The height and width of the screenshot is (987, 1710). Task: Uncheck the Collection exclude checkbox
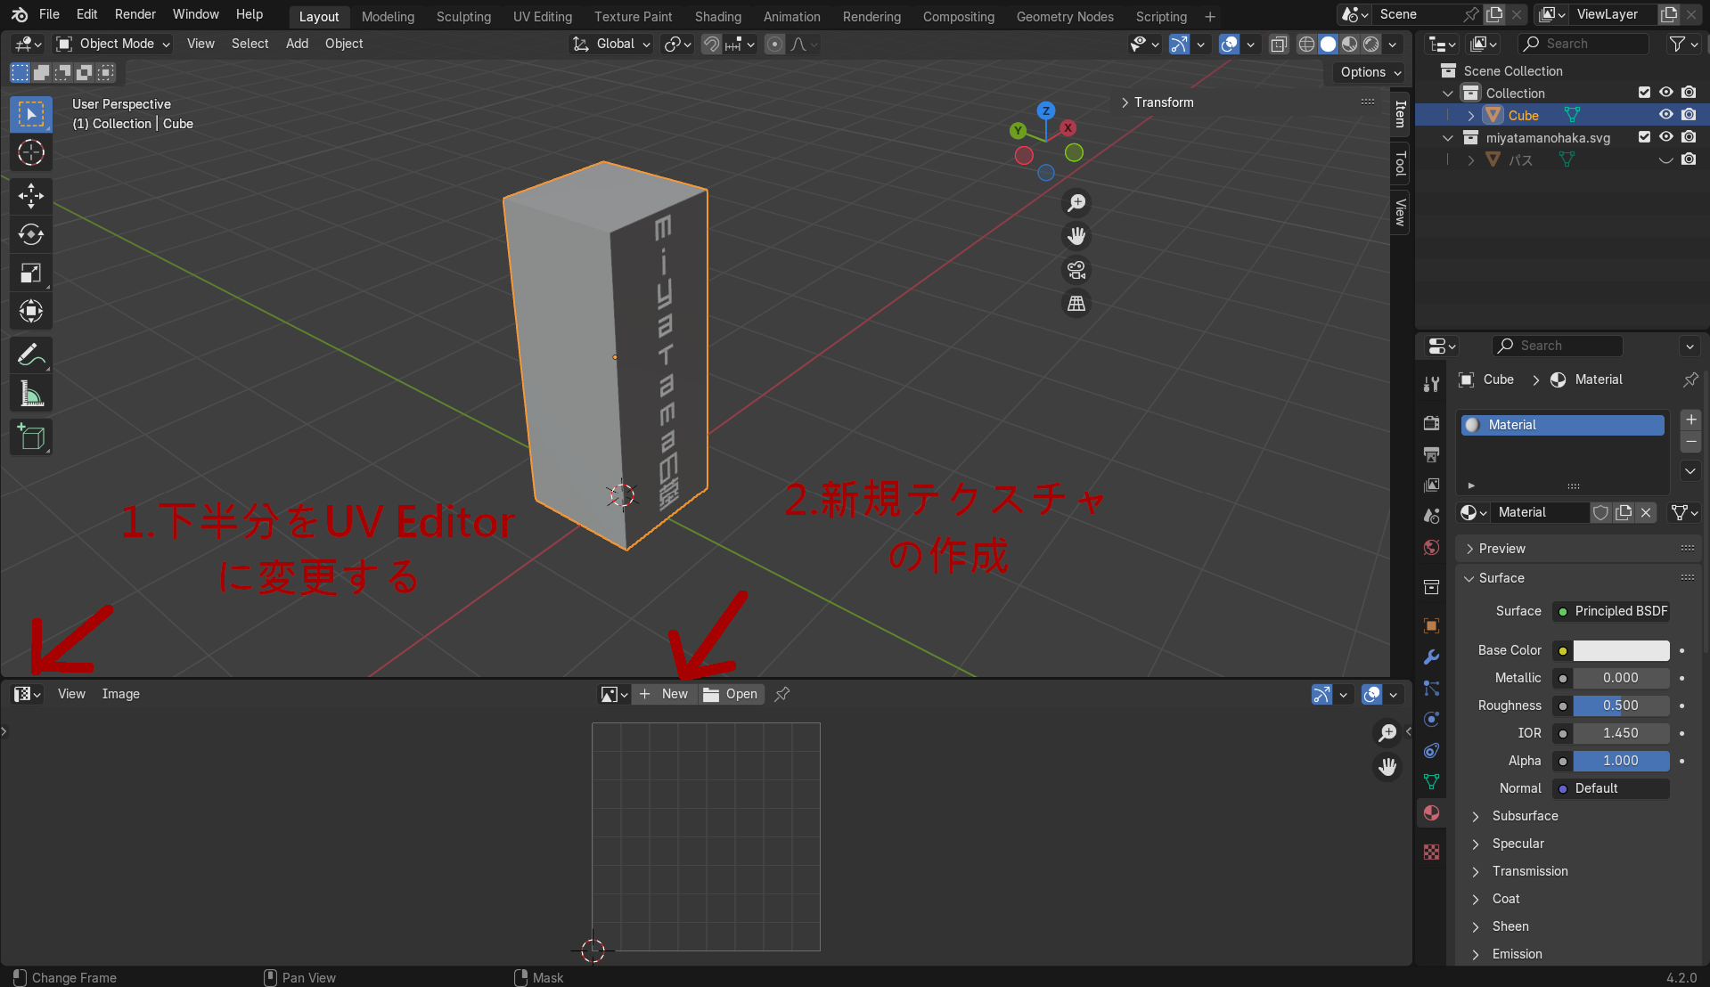[x=1644, y=93]
